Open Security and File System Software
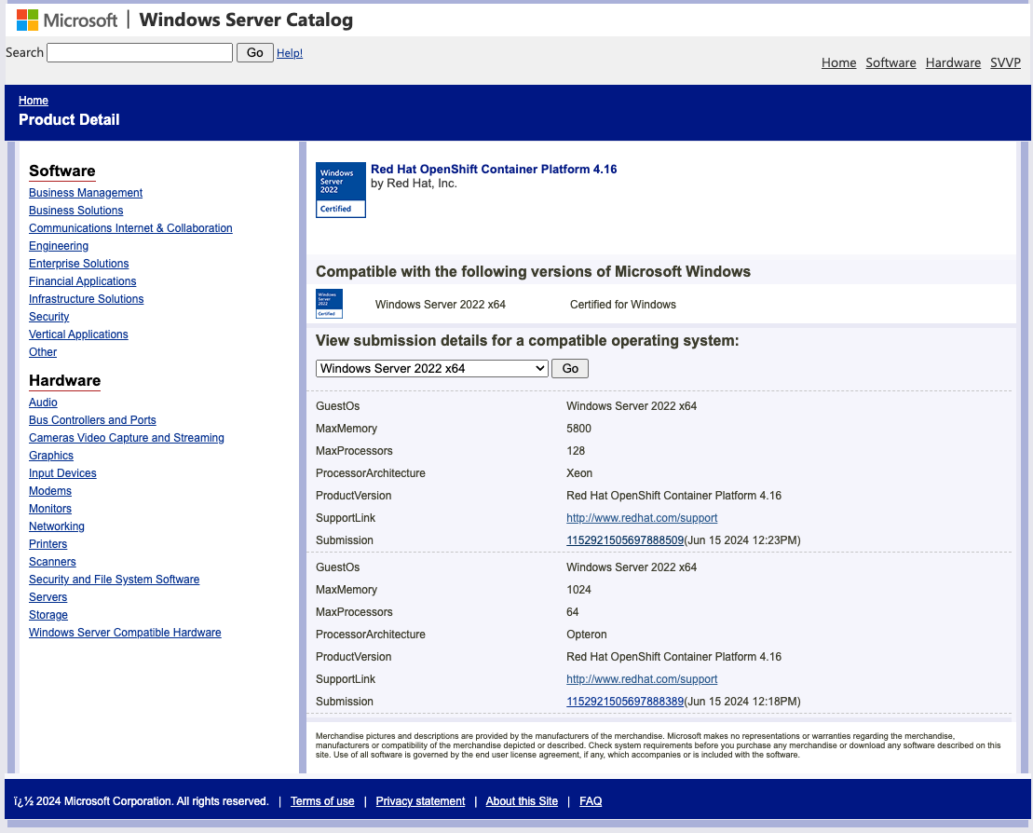Screen dimensions: 1033x833 (x=114, y=580)
